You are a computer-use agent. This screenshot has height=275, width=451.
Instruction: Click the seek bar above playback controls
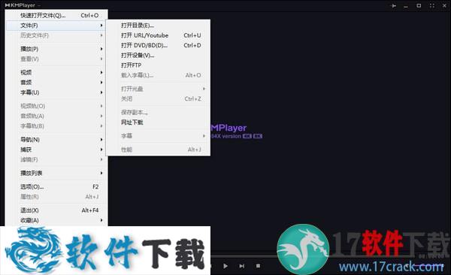(x=244, y=255)
